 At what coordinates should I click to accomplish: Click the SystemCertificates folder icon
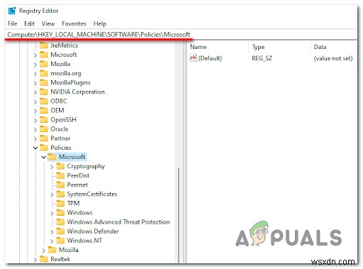pyautogui.click(x=60, y=194)
